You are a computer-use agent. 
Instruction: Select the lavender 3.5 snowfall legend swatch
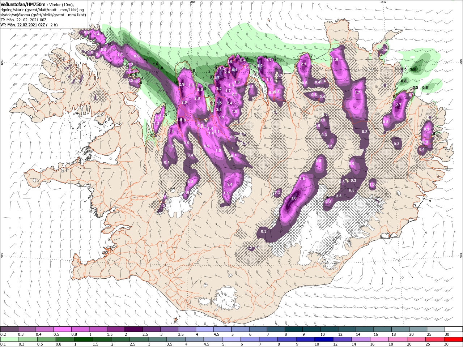pyautogui.click(x=186, y=329)
